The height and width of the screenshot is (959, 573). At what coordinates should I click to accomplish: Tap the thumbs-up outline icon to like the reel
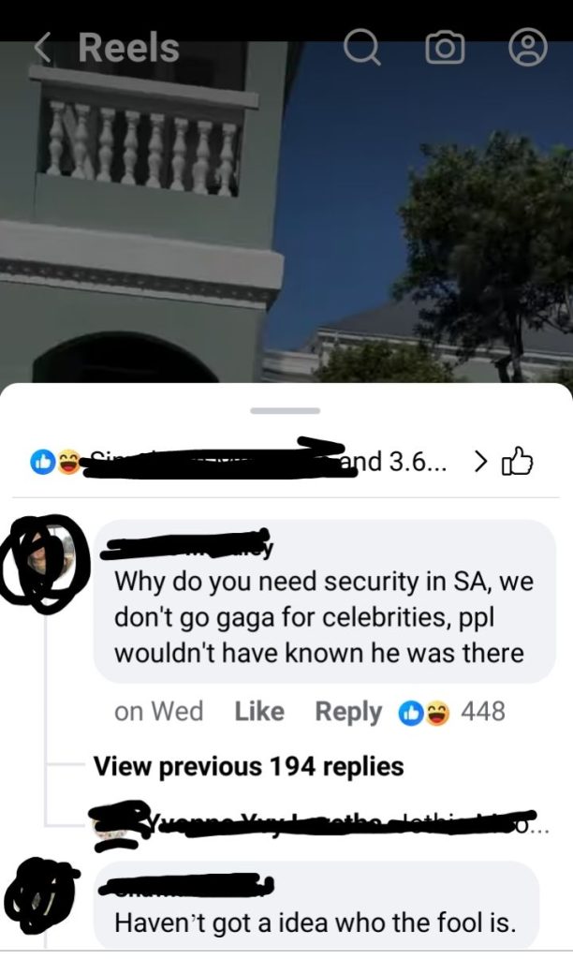point(518,462)
